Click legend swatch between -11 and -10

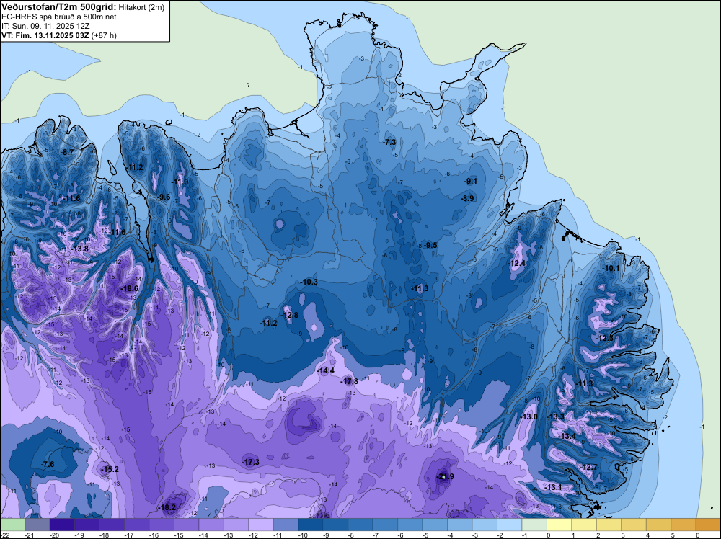click(x=286, y=525)
